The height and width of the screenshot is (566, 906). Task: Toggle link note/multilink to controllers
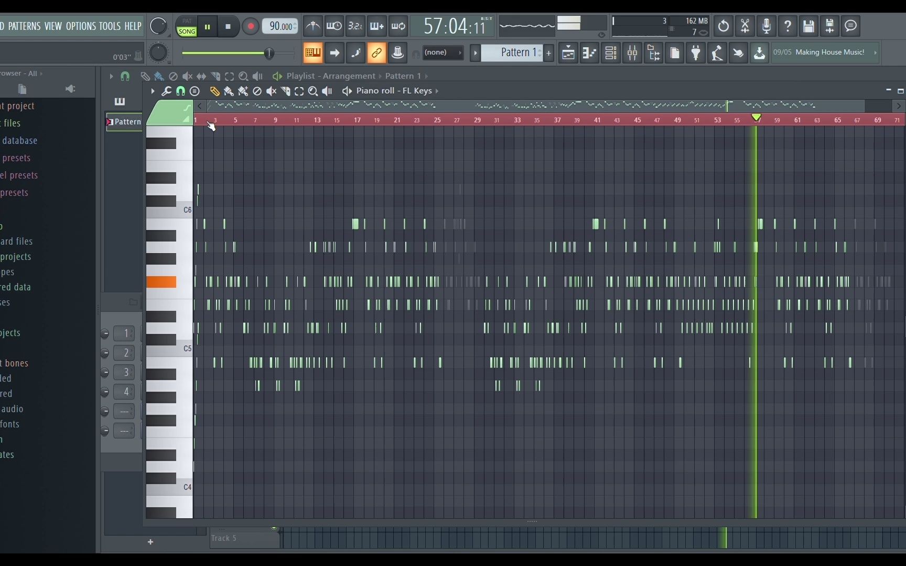point(376,52)
